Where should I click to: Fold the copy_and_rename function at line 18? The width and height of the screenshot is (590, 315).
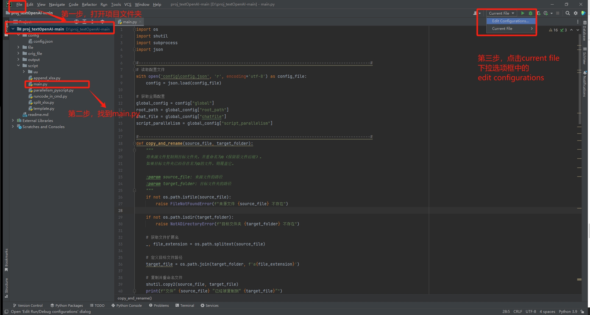tap(134, 143)
